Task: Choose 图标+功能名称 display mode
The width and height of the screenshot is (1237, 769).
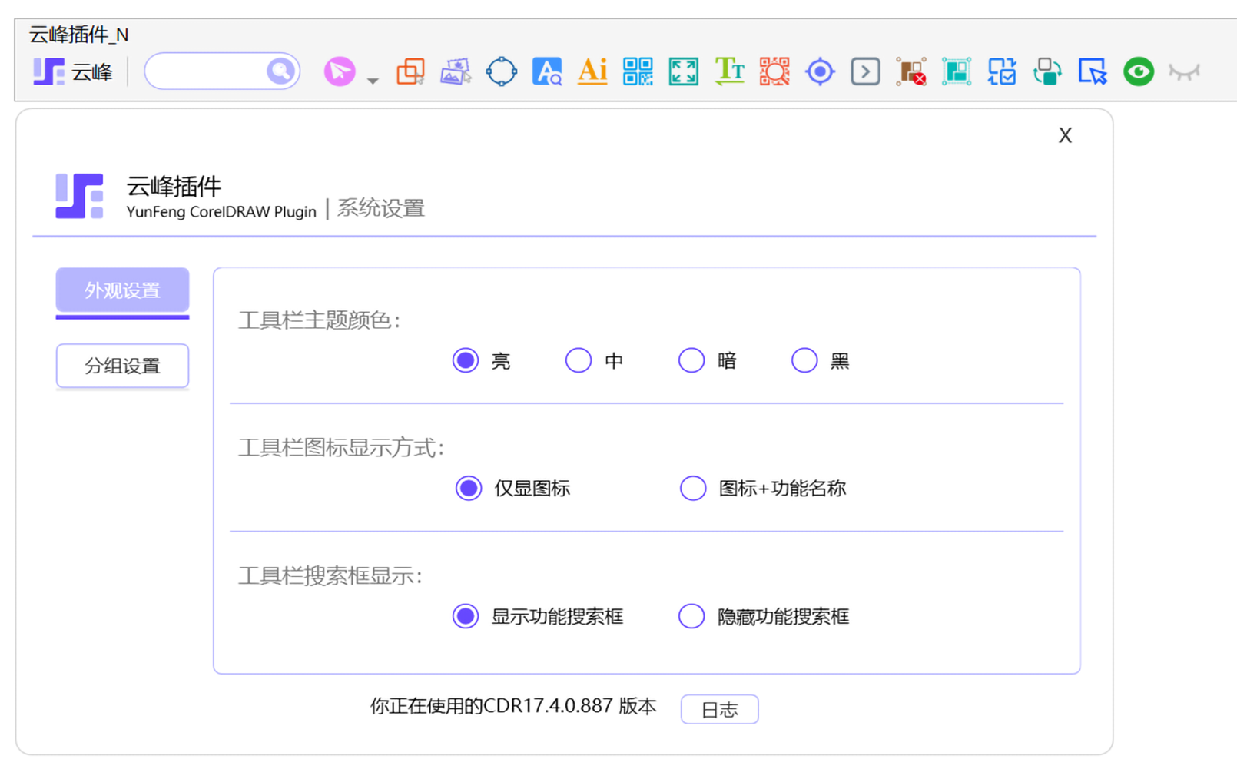Action: [x=692, y=488]
